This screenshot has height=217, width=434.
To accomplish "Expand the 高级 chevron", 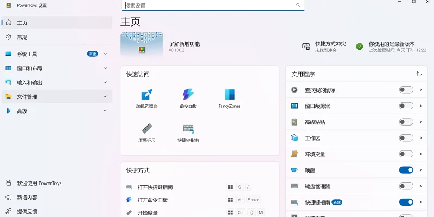I will (x=105, y=111).
